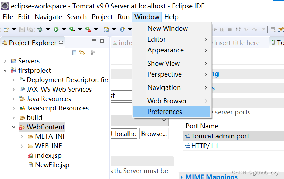Select the HTTP/1.1 port row

coord(234,146)
